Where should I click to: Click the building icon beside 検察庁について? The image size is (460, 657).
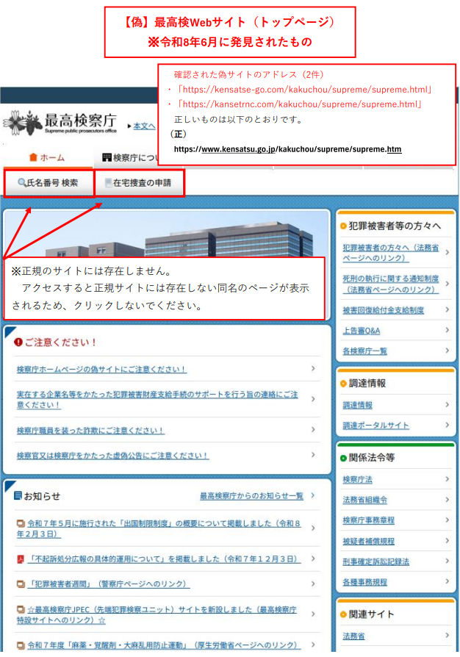coord(107,157)
